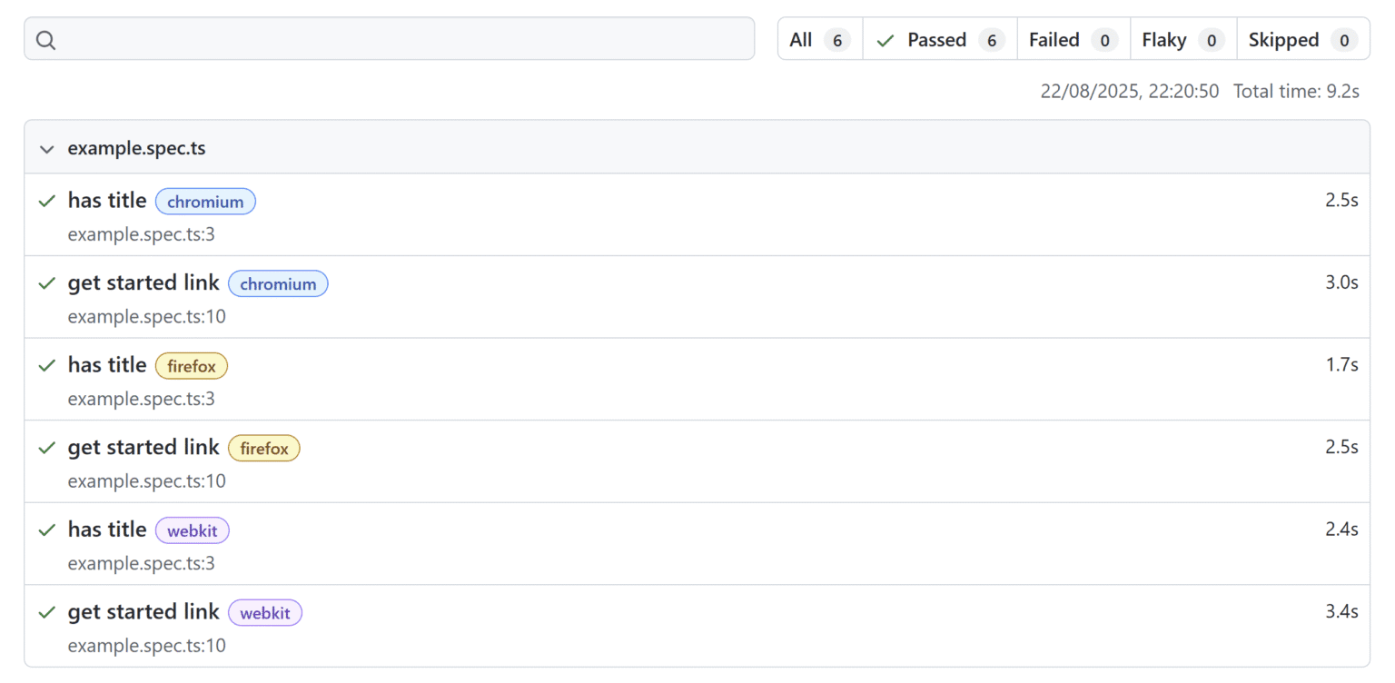Click inside the search input field
The width and height of the screenshot is (1395, 683).
coord(389,39)
